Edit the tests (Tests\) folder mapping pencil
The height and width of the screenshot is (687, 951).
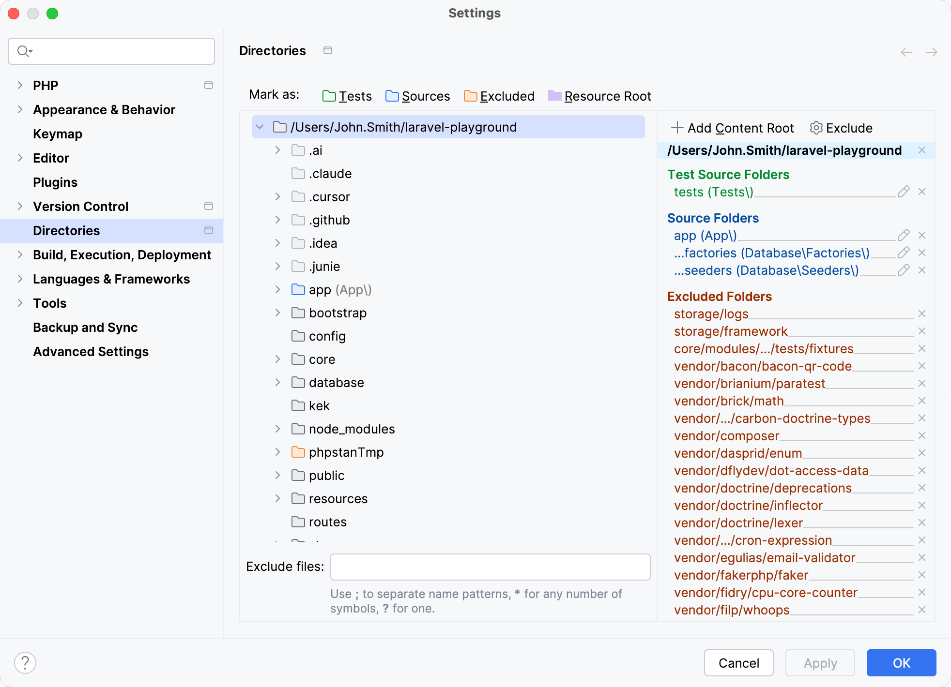tap(903, 192)
